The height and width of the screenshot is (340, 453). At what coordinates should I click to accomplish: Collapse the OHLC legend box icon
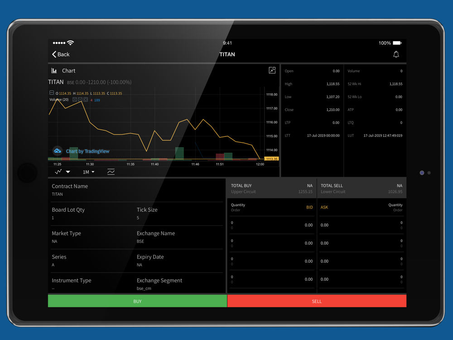(x=52, y=93)
